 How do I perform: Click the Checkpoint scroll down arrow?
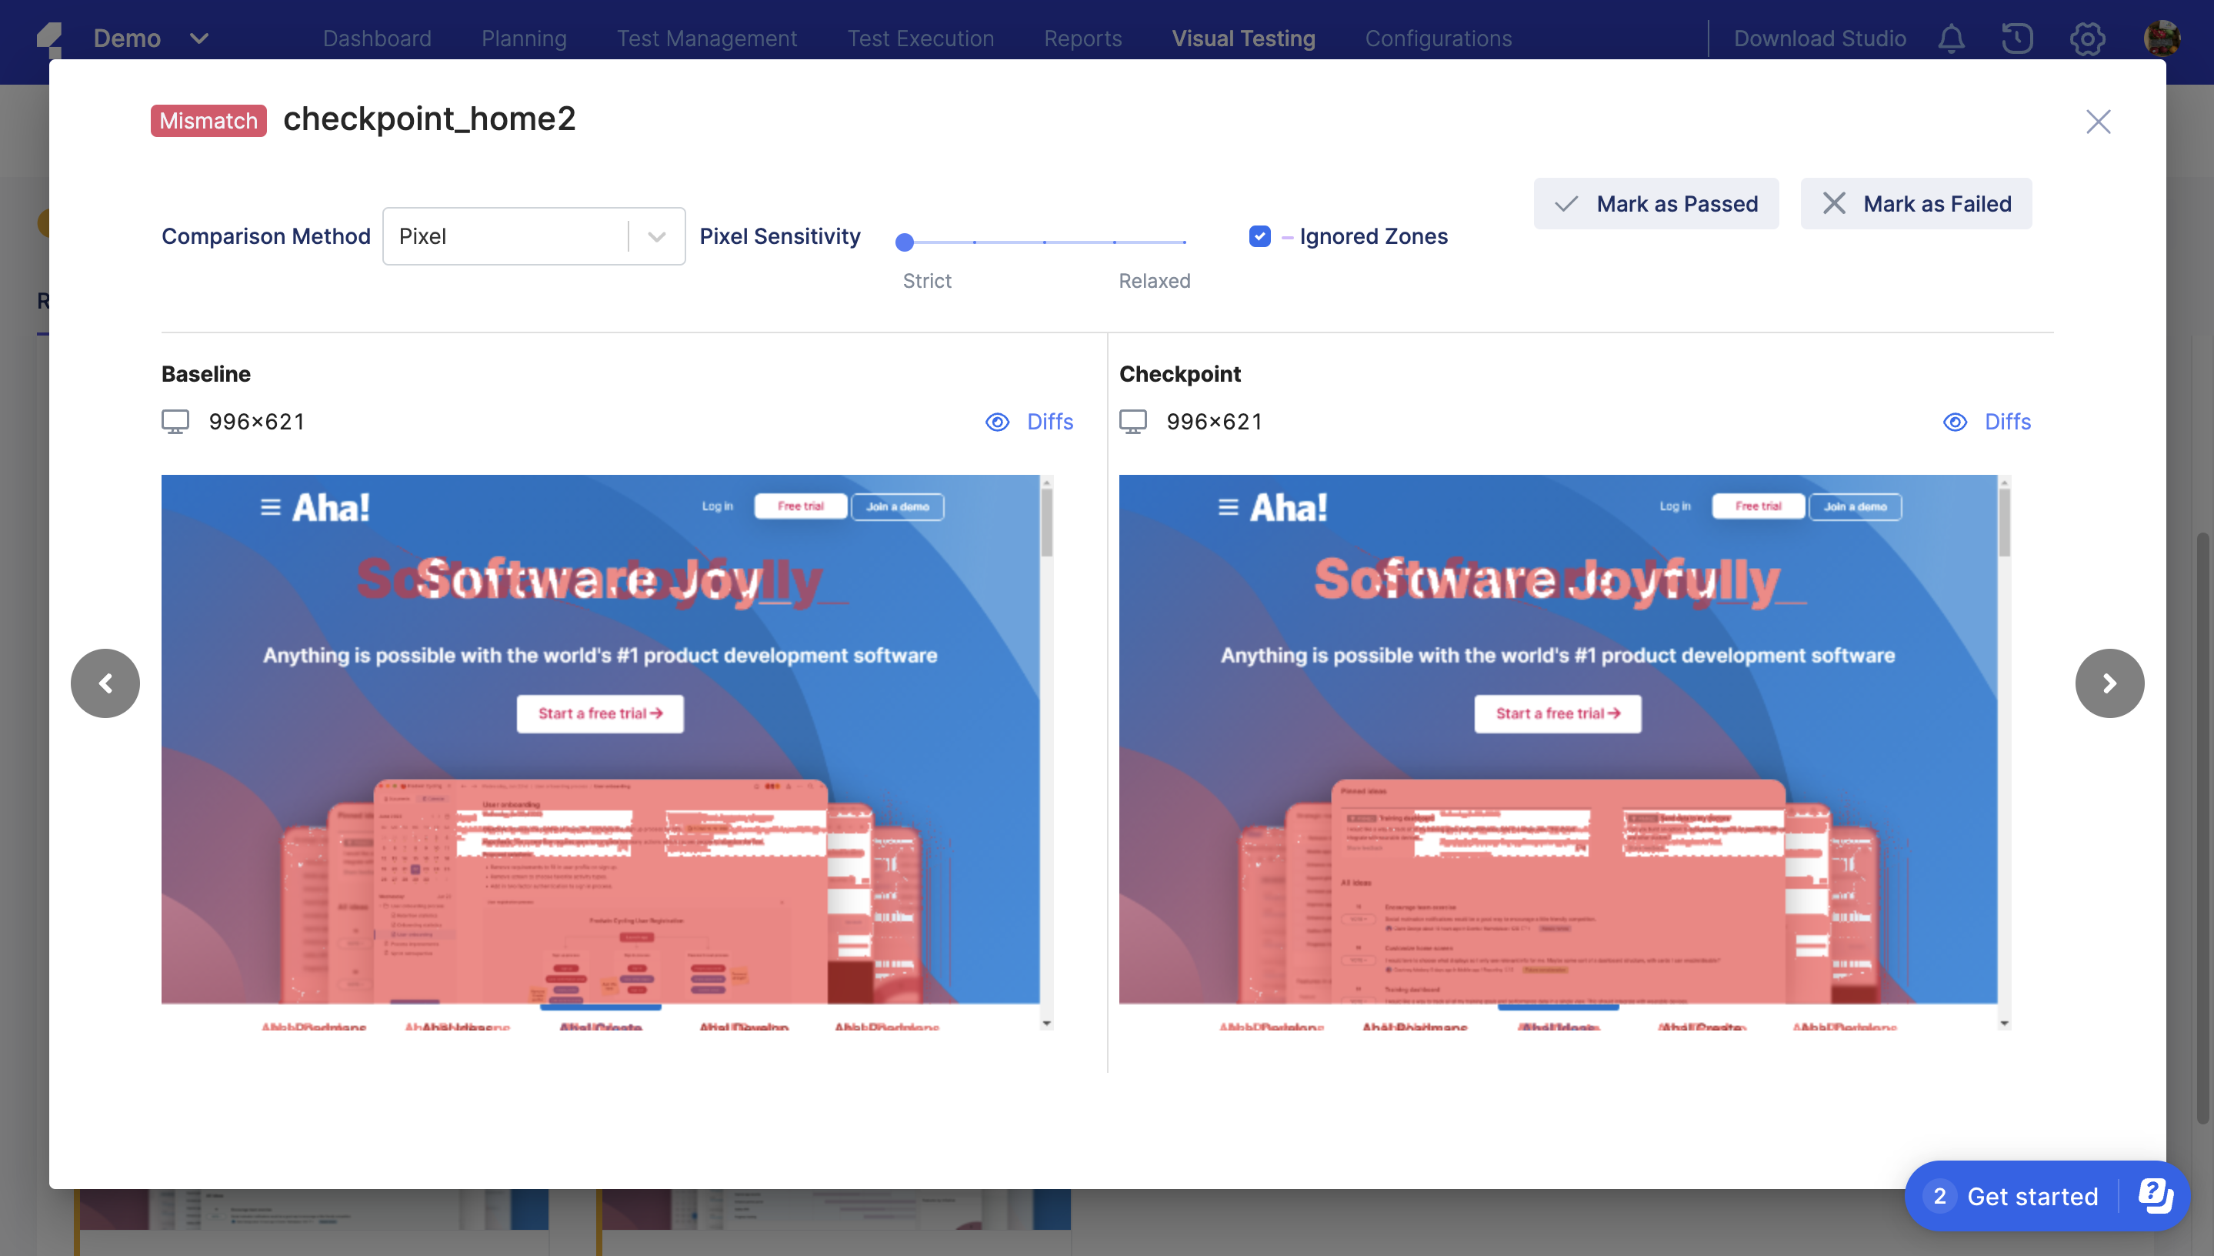(2005, 1023)
